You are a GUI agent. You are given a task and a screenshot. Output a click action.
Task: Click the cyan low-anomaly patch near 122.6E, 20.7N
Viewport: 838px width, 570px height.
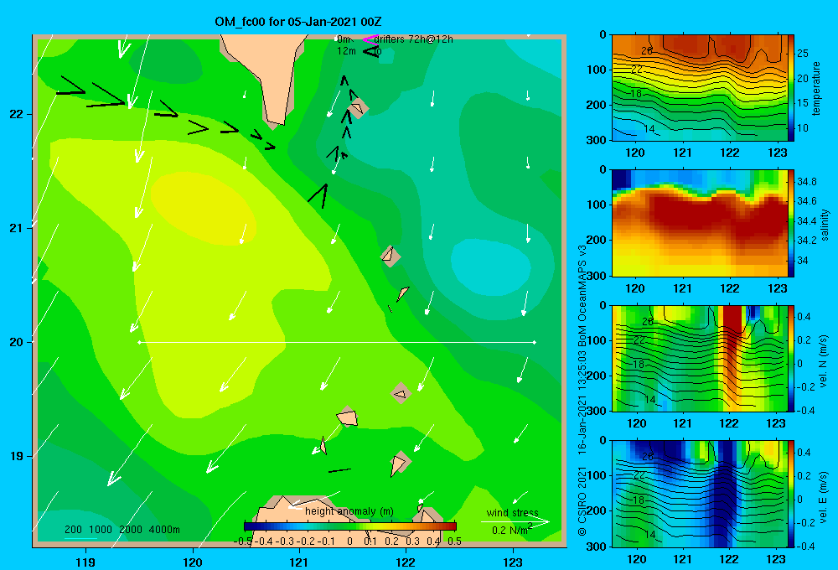[490, 267]
